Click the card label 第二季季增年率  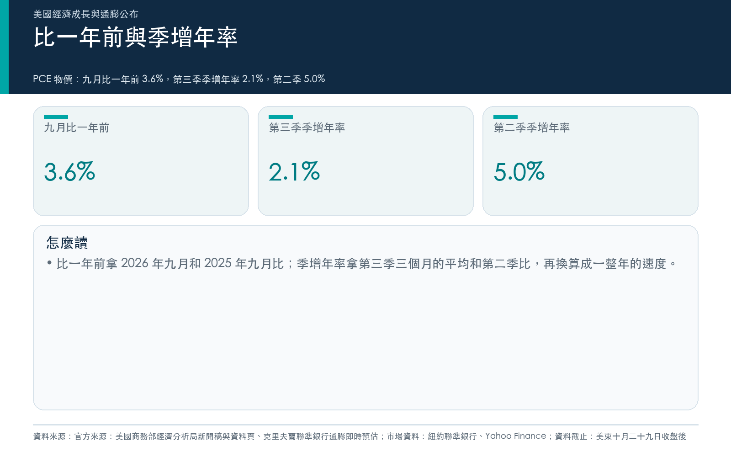(x=532, y=128)
